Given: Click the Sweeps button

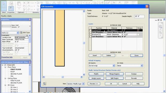Looking at the screenshot, I should 134,74.
